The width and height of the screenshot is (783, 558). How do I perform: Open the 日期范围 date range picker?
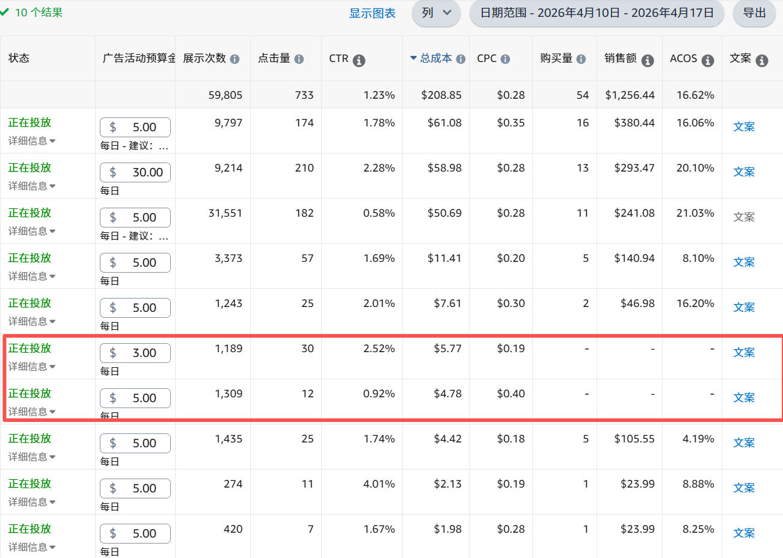point(597,13)
